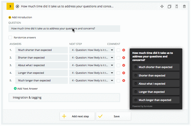Tick comment checkbox for 'Shorter than expected'
Viewport: 191px width, 126px height.
point(119,58)
